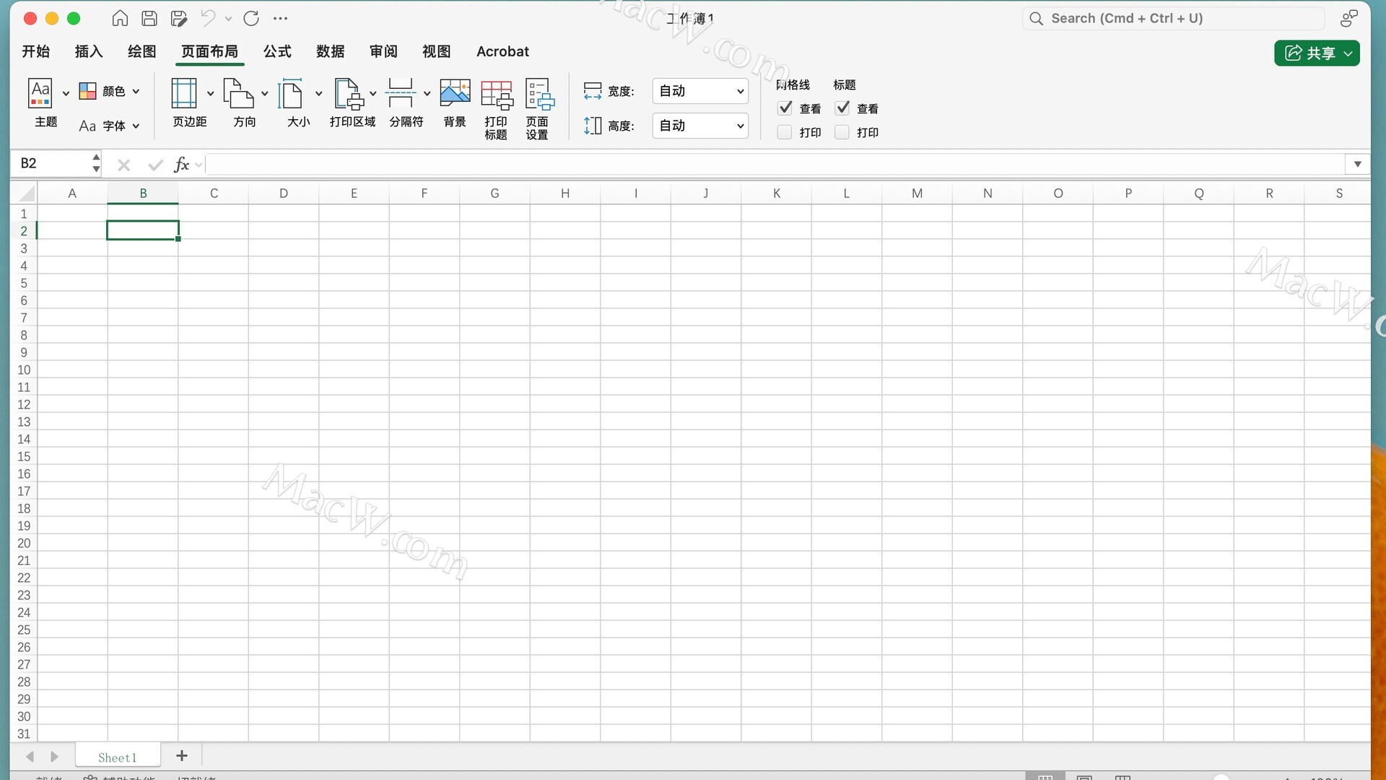Viewport: 1386px width, 780px height.
Task: Undo the last action
Action: pyautogui.click(x=209, y=18)
